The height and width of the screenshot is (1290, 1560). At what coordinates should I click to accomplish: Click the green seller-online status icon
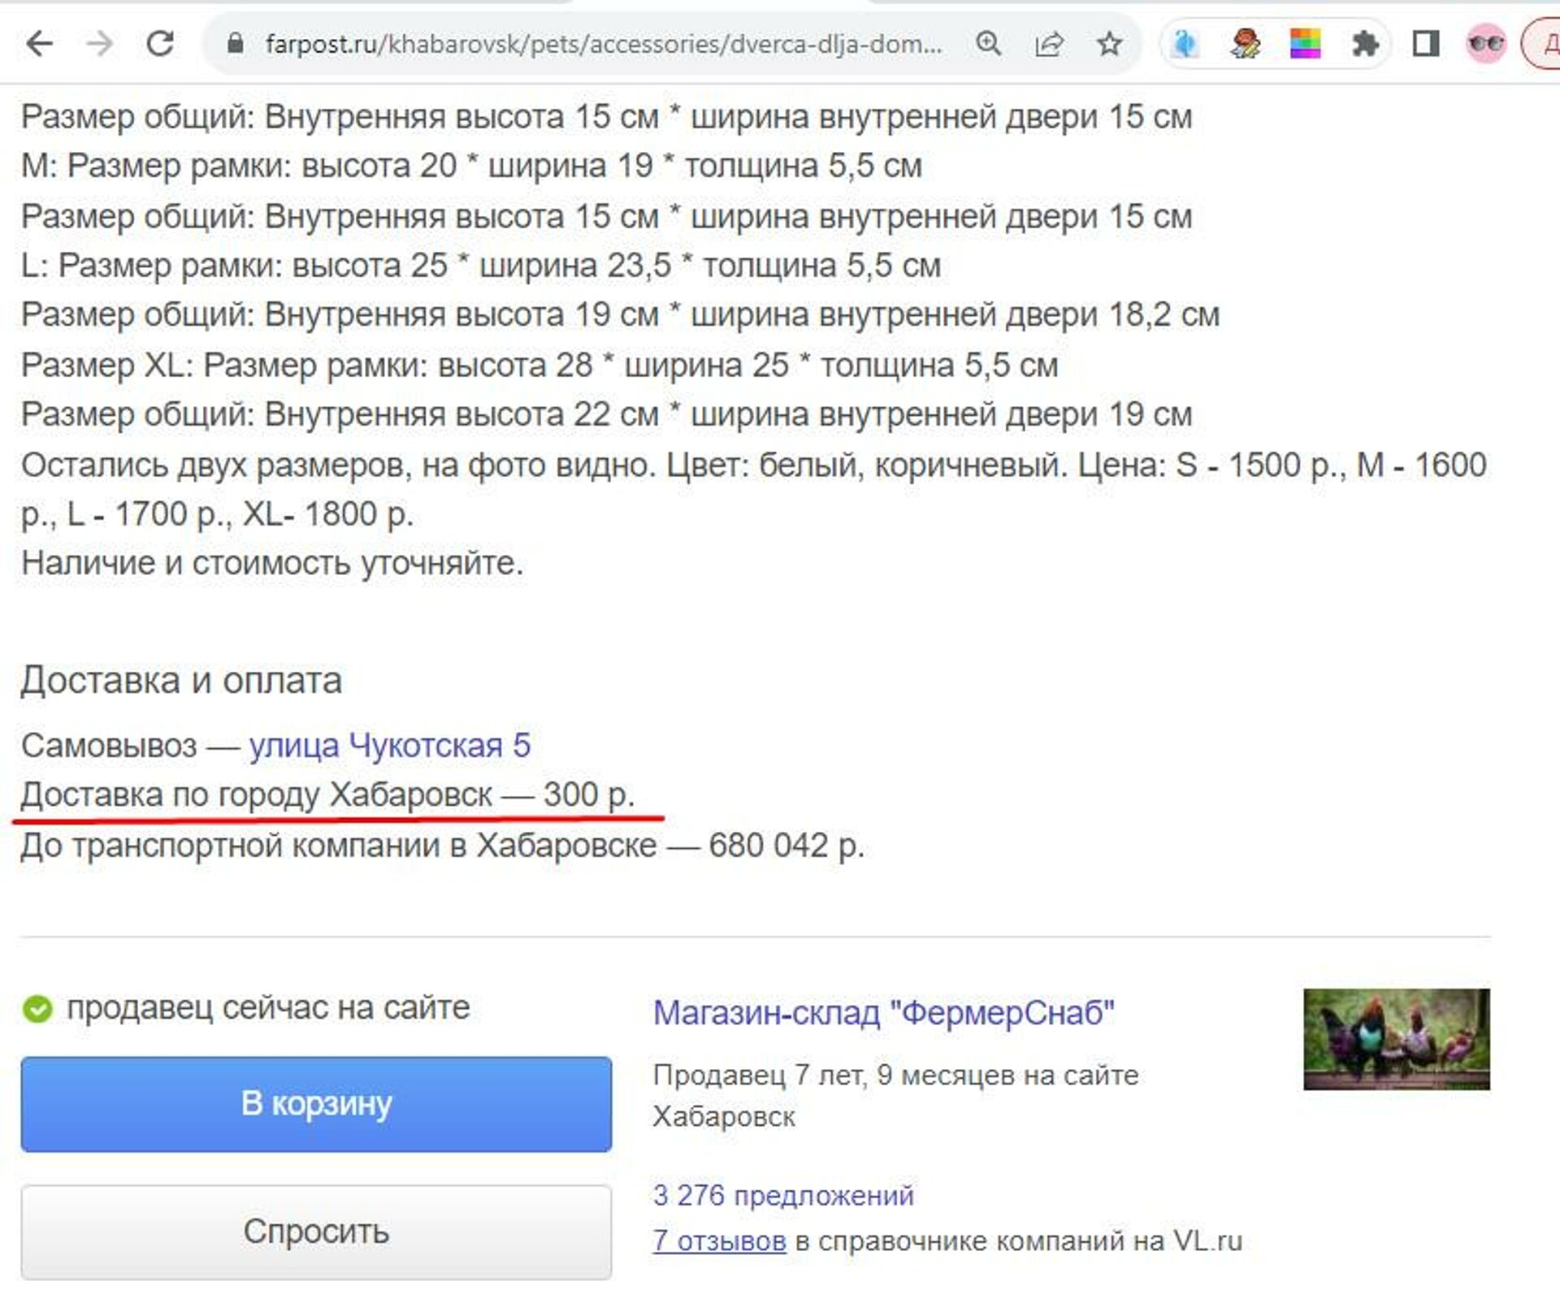[x=37, y=1009]
